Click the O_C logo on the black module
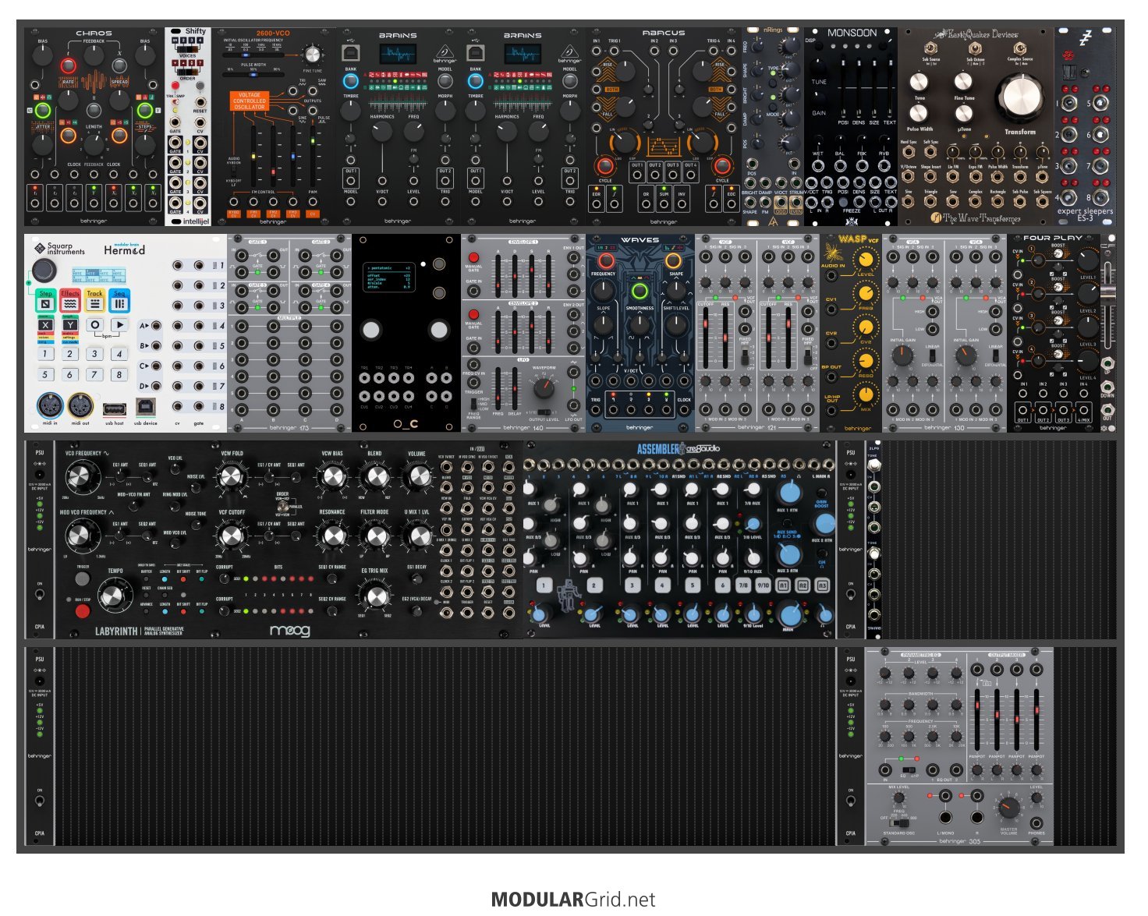This screenshot has width=1148, height=916. [x=406, y=423]
